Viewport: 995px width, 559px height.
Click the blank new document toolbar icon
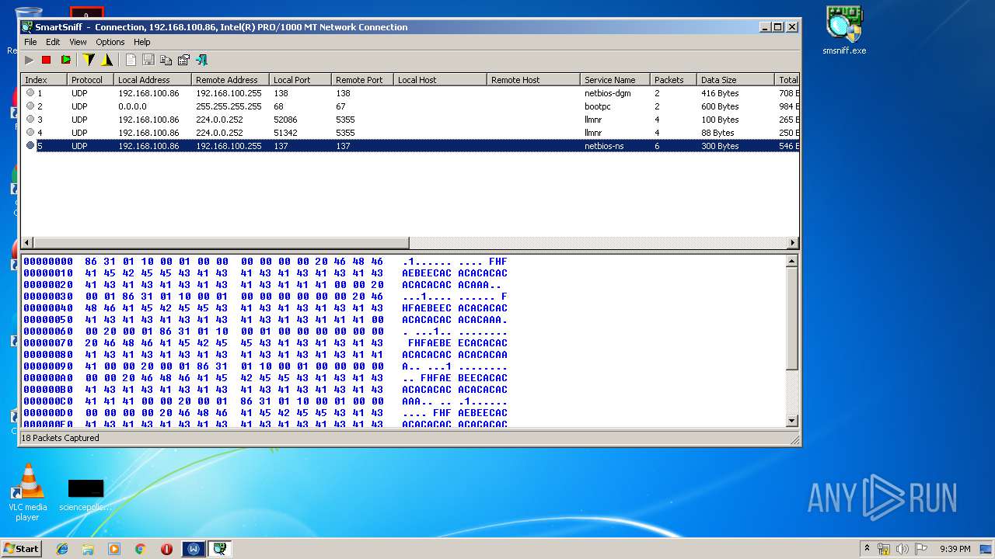(x=131, y=60)
